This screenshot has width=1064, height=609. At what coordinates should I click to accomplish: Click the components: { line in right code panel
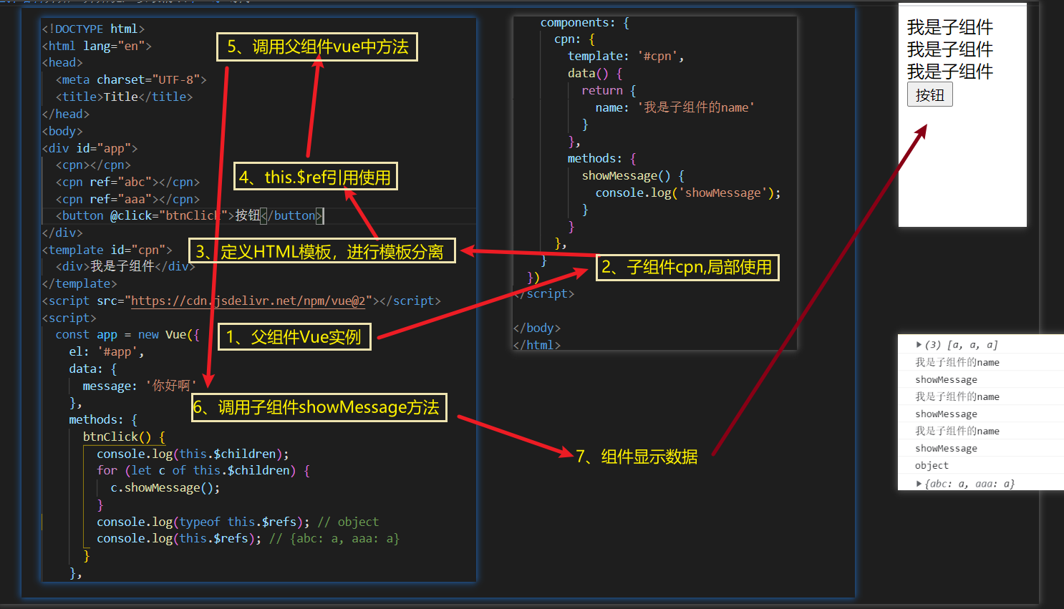pyautogui.click(x=584, y=22)
